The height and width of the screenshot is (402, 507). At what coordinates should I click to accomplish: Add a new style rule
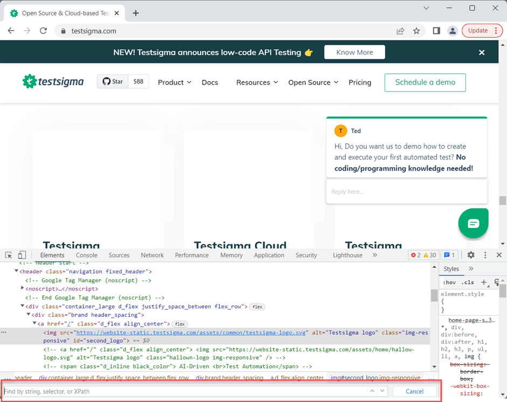(x=484, y=282)
